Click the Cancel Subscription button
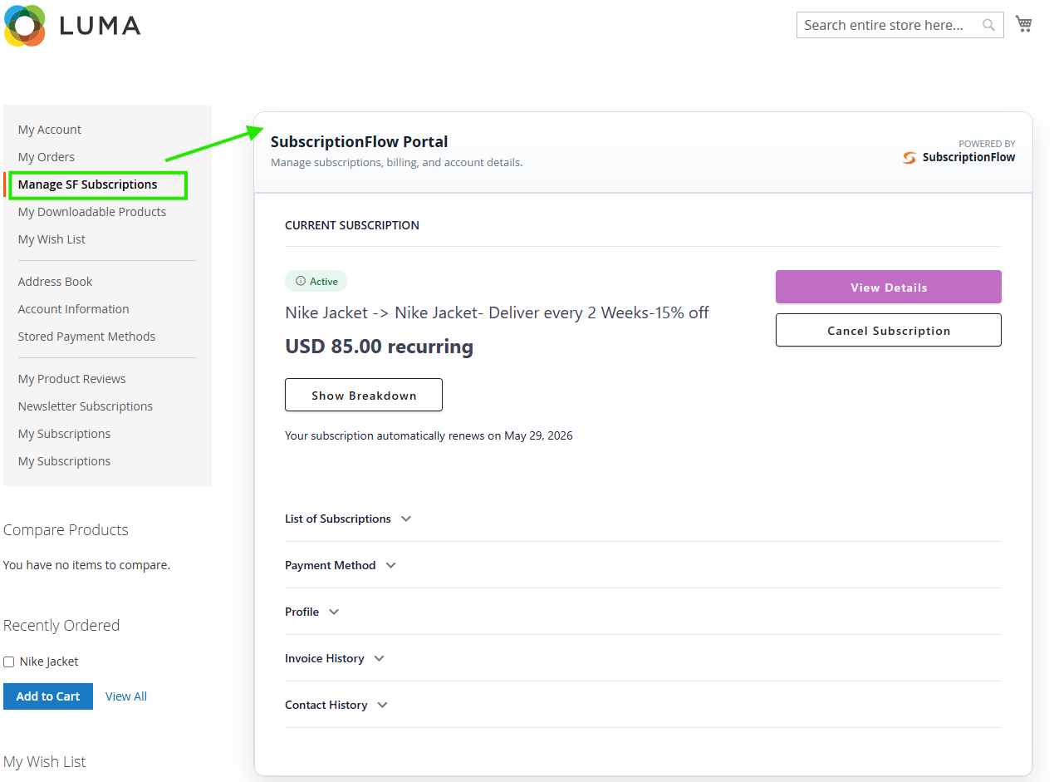 coord(889,330)
